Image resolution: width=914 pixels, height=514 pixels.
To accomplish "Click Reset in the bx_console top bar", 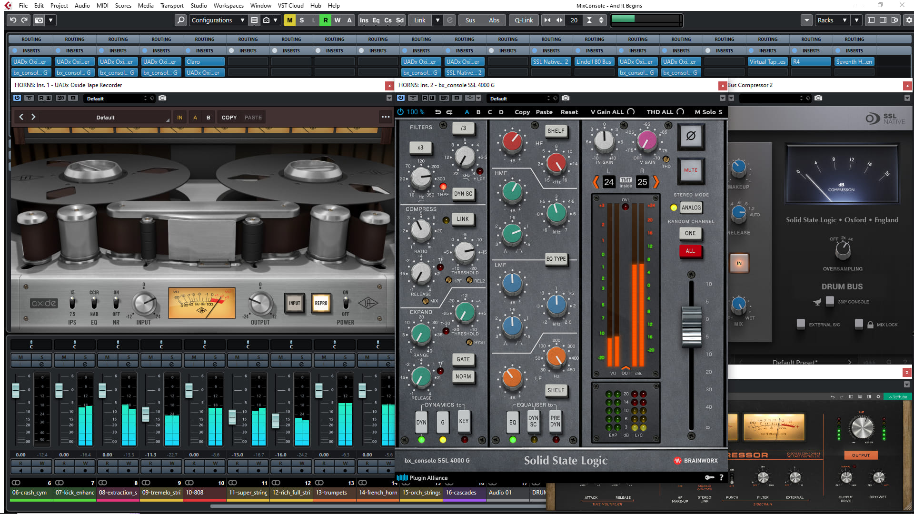I will point(569,112).
